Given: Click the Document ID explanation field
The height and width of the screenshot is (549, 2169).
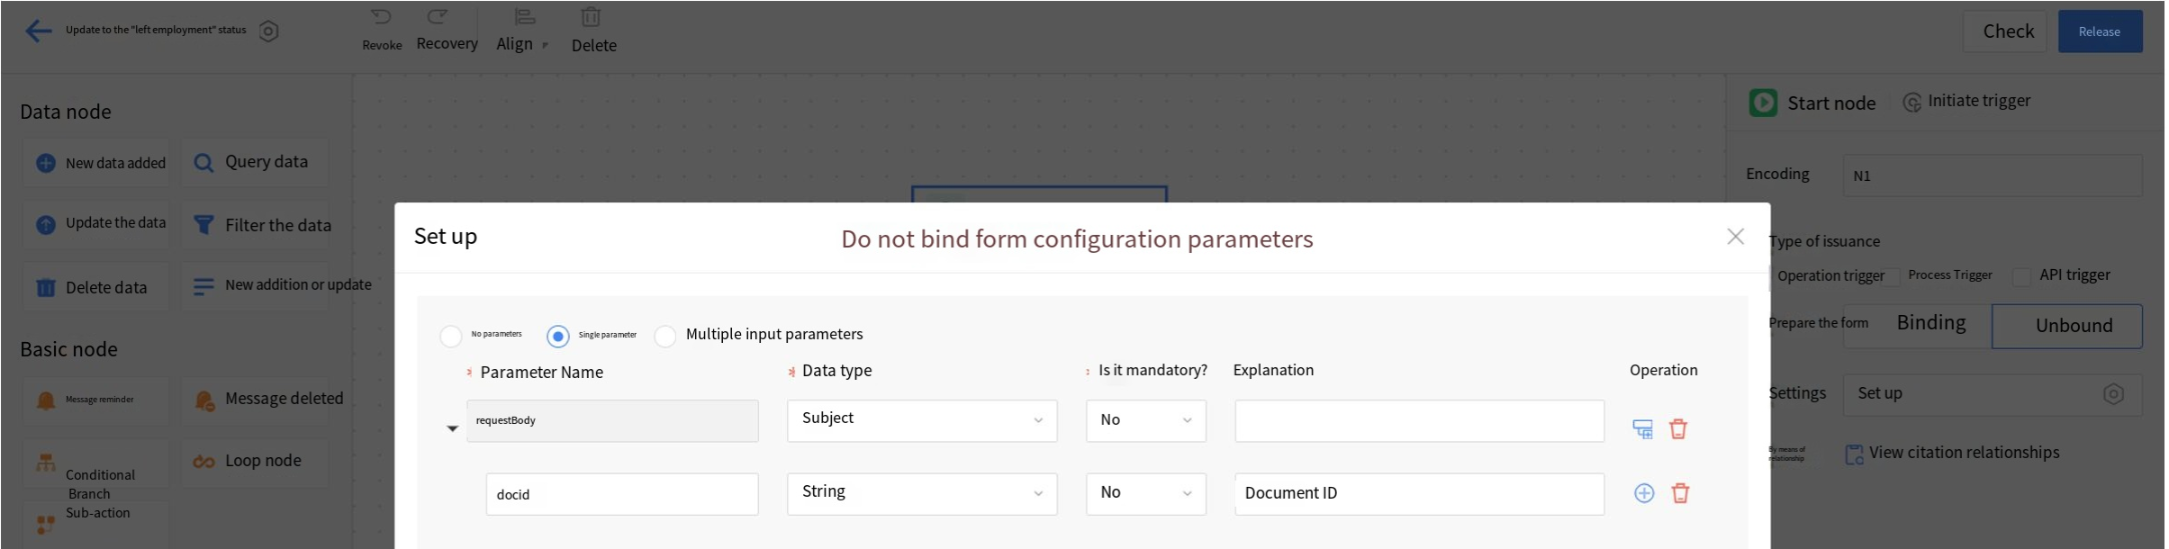Looking at the screenshot, I should point(1418,493).
